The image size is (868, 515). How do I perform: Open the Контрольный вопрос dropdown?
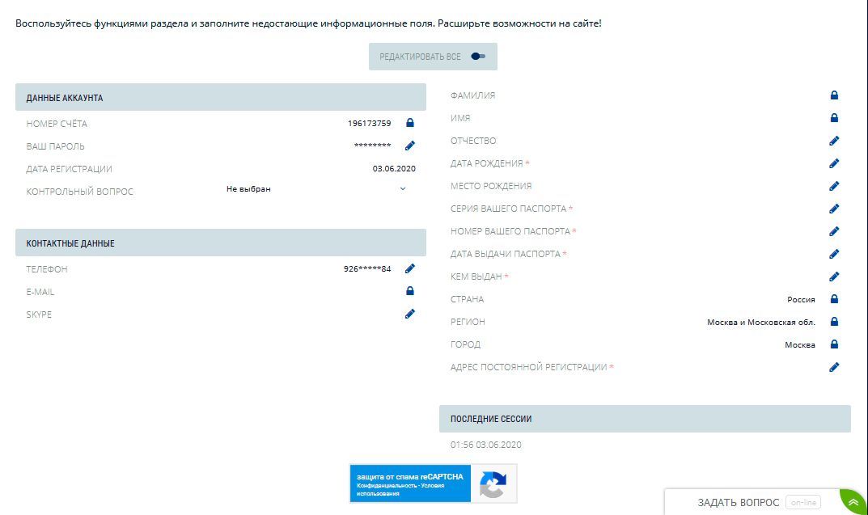pos(315,189)
